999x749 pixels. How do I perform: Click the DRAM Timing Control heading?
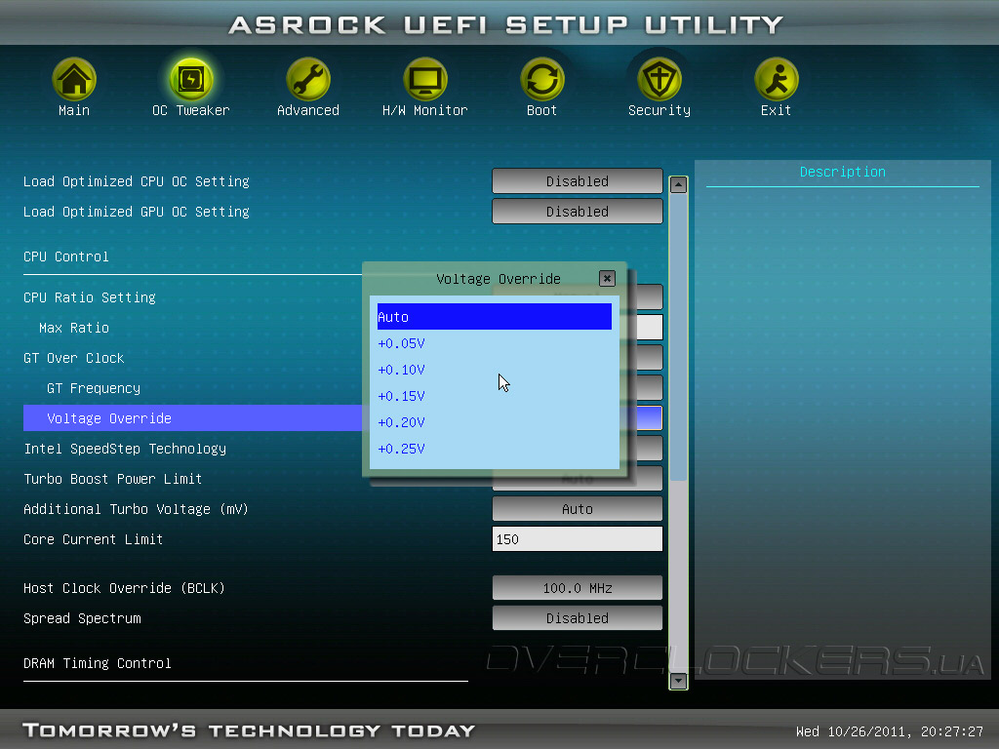pos(97,663)
